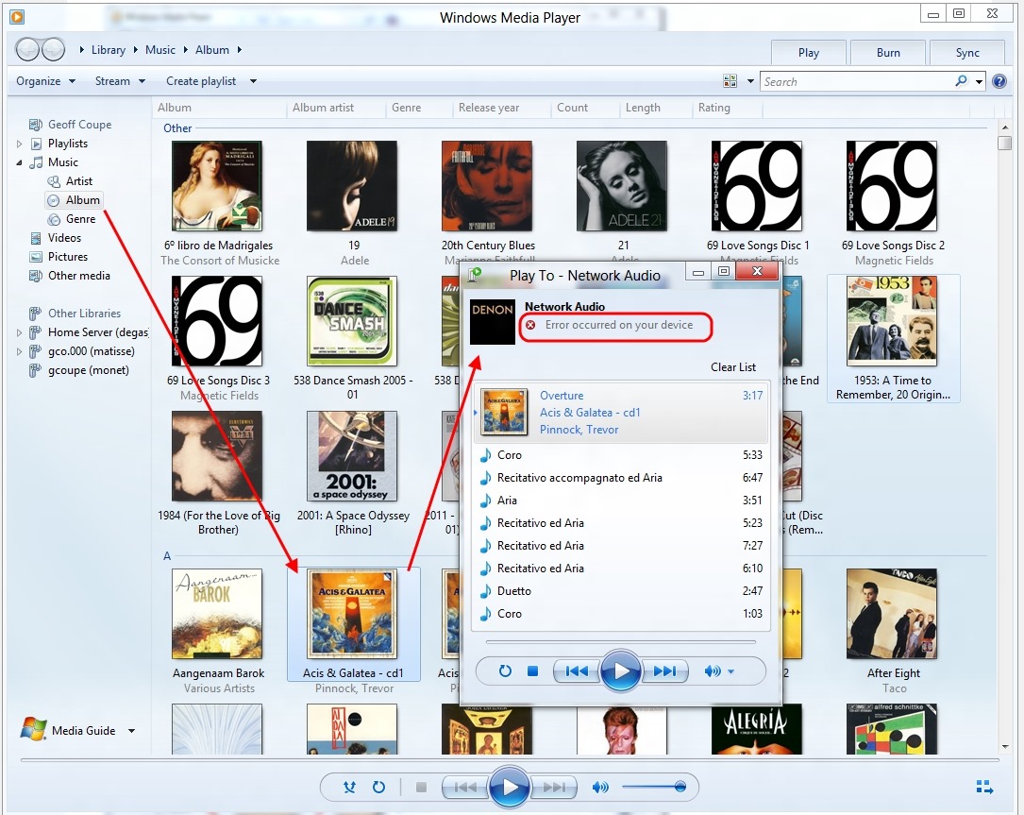Open the Organize dropdown menu
1024x815 pixels.
(x=45, y=81)
